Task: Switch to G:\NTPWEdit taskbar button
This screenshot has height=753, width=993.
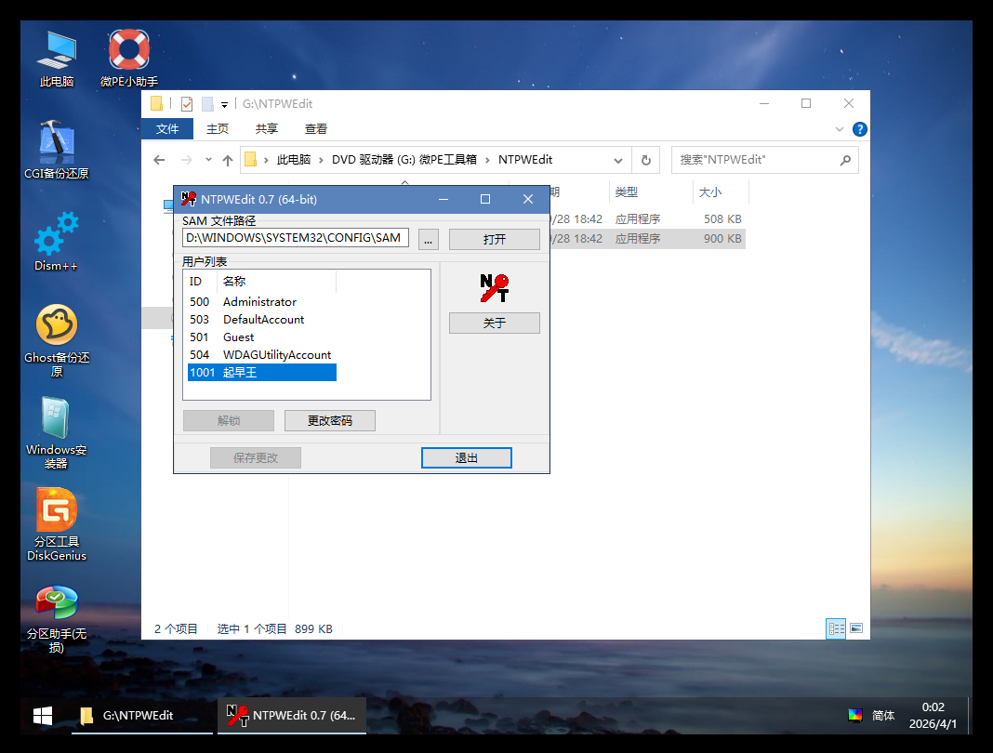Action: coord(142,716)
